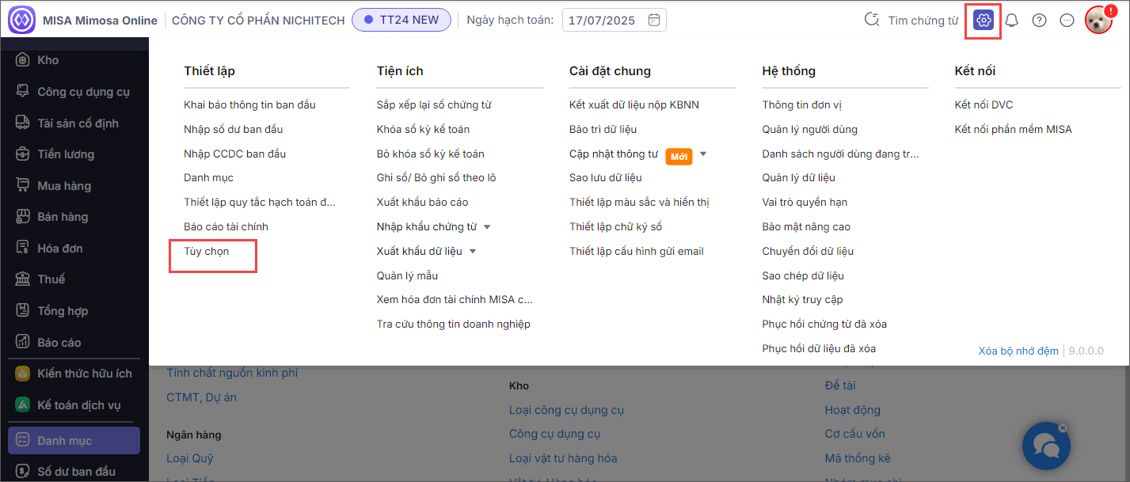
Task: Click the calendar icon in date field
Action: [653, 20]
